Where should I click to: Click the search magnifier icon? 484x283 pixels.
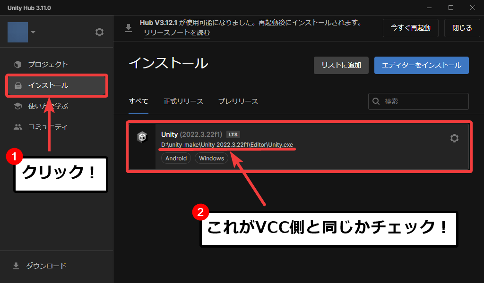click(376, 101)
